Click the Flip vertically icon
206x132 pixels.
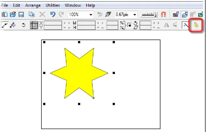point(175,25)
